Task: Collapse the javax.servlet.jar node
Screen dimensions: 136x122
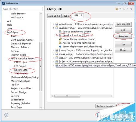Action: (x=53, y=28)
